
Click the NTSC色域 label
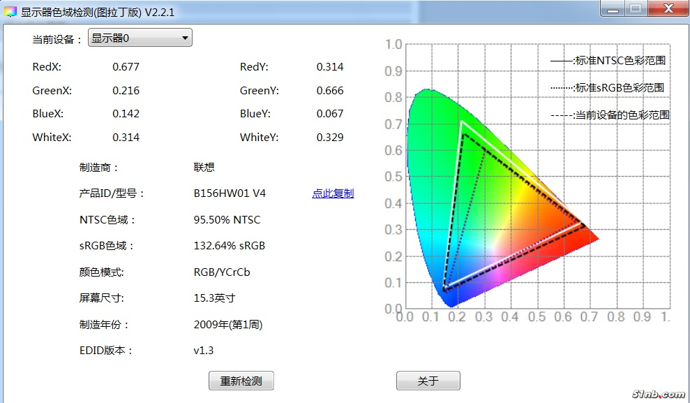point(107,220)
